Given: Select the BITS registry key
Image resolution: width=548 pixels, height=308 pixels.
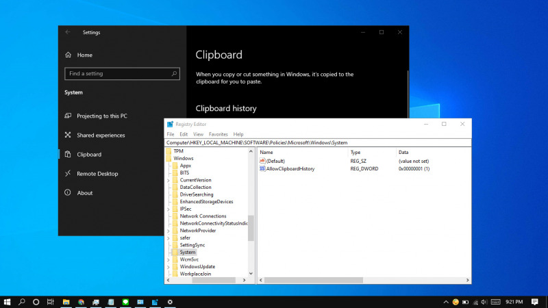Looking at the screenshot, I should [x=184, y=173].
